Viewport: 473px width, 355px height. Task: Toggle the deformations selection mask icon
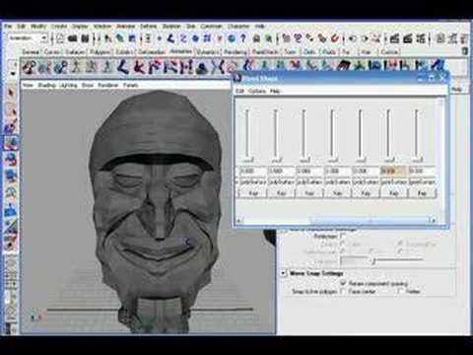[207, 38]
